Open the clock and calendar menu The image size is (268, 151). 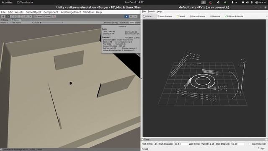pos(134,3)
